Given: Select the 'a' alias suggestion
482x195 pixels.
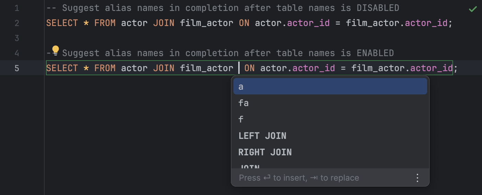Looking at the screenshot, I should tap(241, 87).
